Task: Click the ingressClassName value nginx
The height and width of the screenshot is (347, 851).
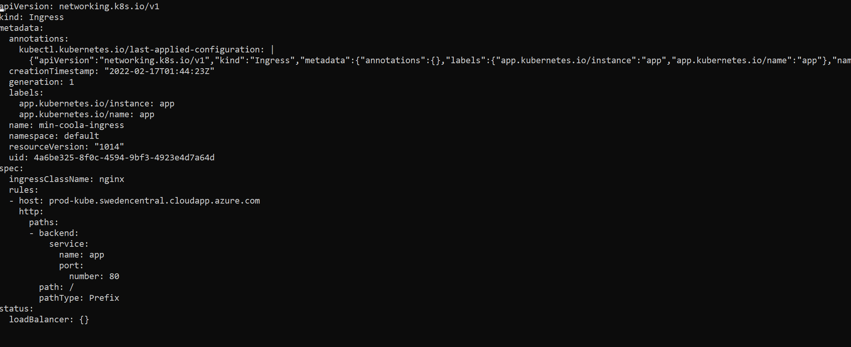Action: click(112, 179)
